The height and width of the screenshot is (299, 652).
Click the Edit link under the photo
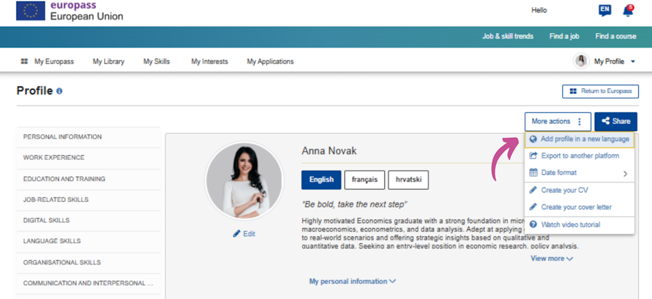pos(244,234)
